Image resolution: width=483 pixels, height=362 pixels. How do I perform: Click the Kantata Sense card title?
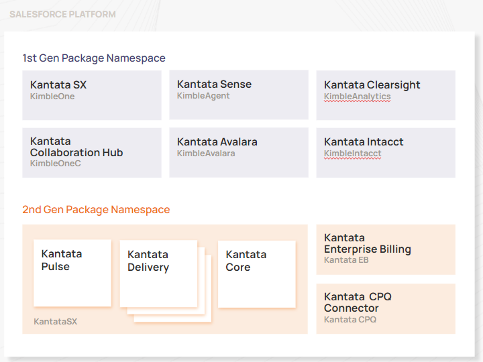point(214,84)
